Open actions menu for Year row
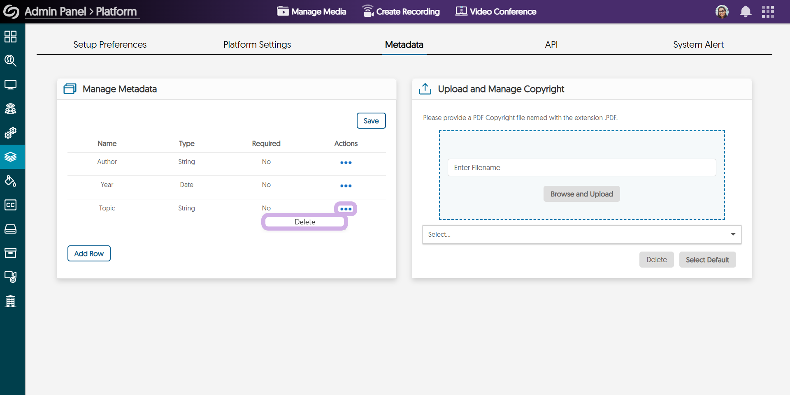 [346, 186]
